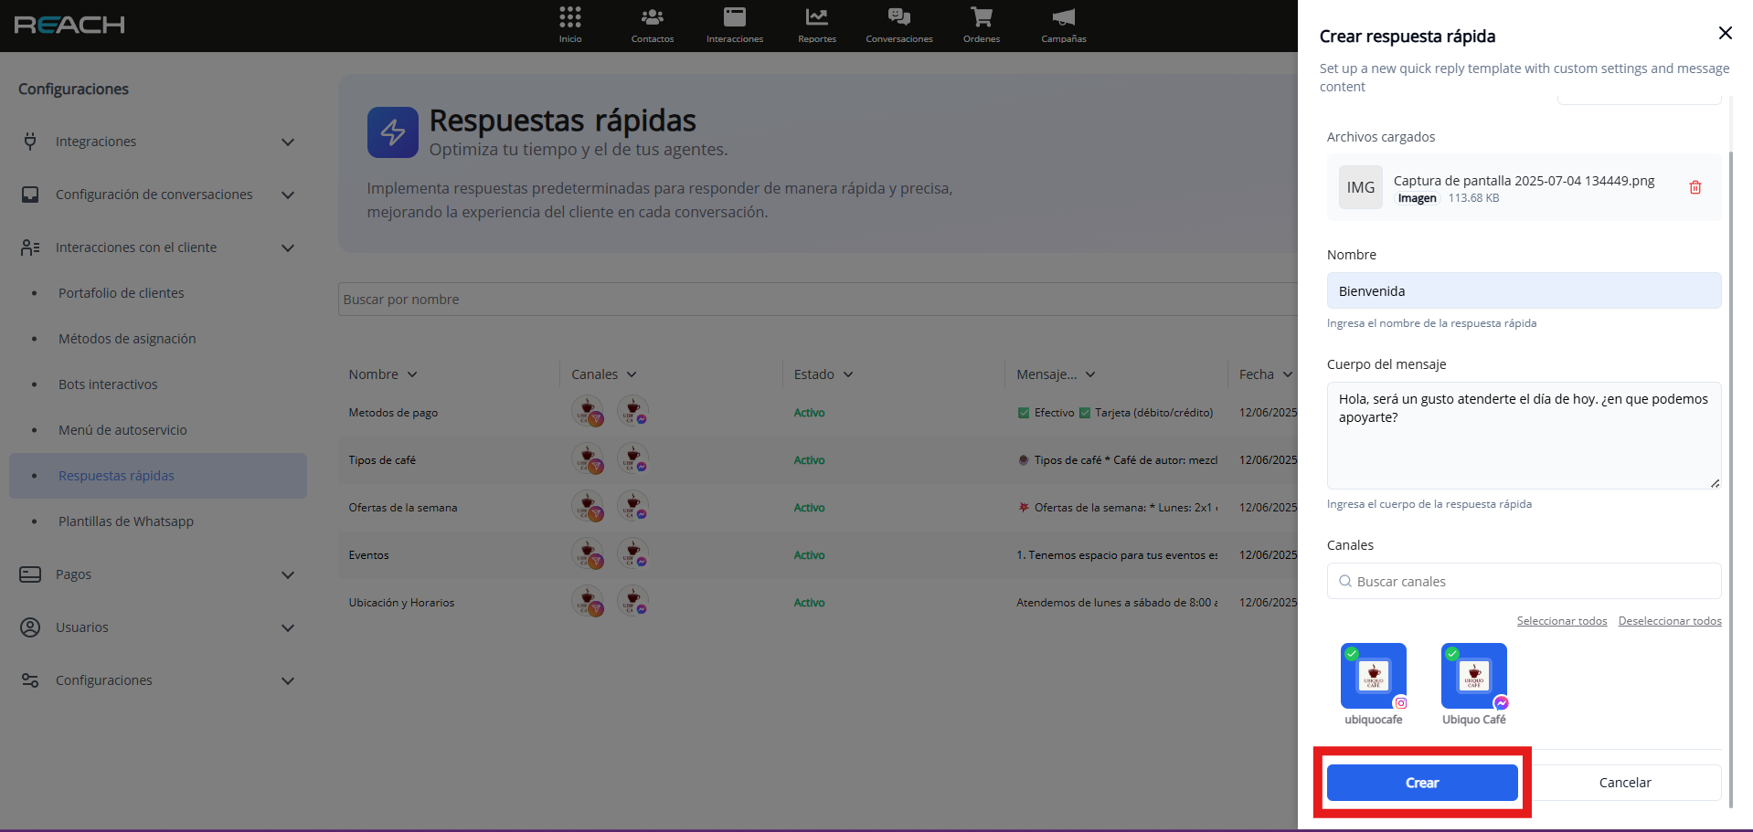Screen dimensions: 1753x832
Task: Open the Inicio grid icon
Action: (570, 17)
